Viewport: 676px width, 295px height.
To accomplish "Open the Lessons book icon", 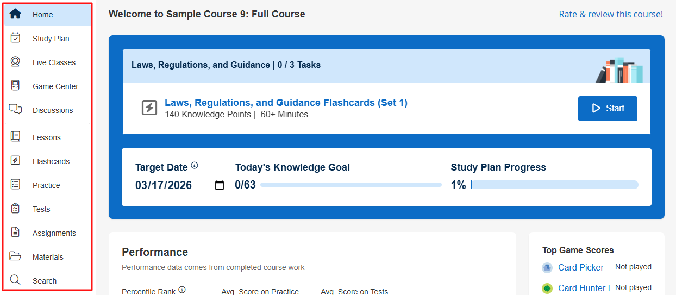I will click(x=15, y=137).
